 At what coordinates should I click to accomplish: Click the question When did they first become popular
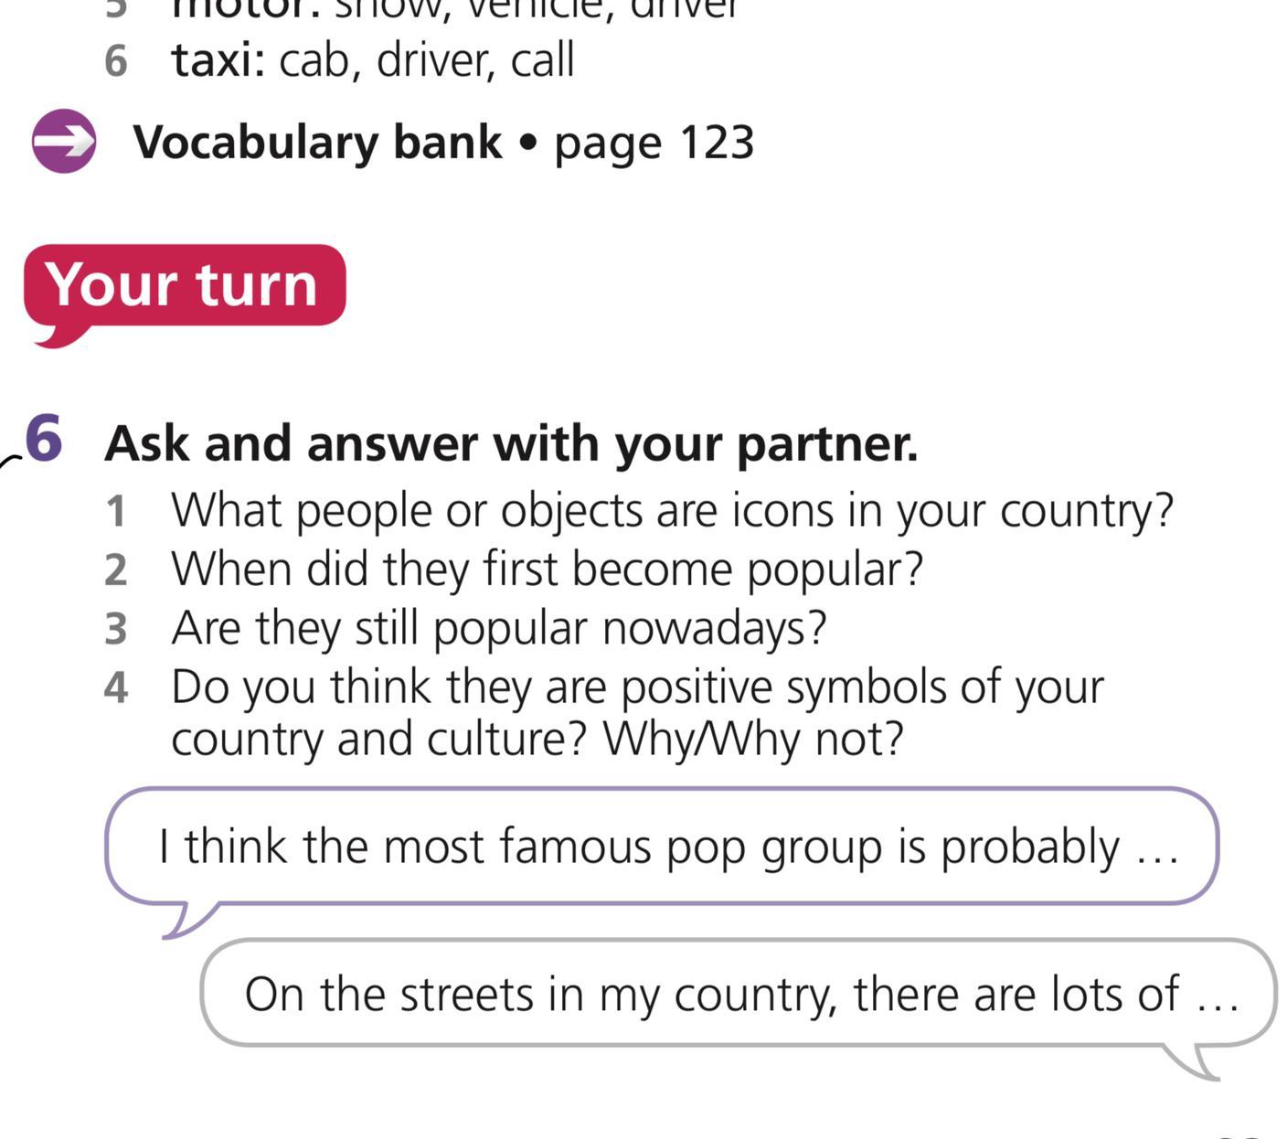tap(547, 569)
